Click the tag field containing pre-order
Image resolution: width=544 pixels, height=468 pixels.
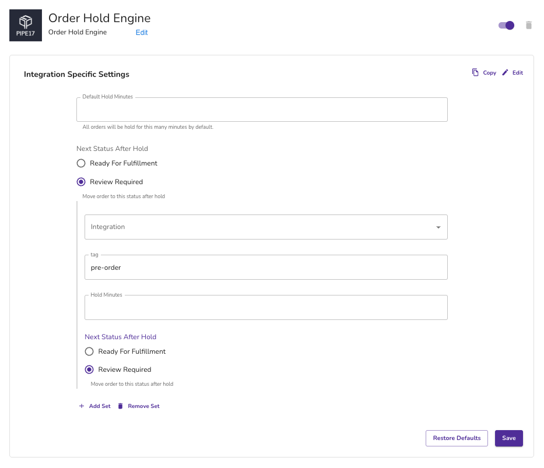266,268
